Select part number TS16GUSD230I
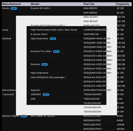Image resolution: width=133 pixels, height=131 pixels. 92,103
